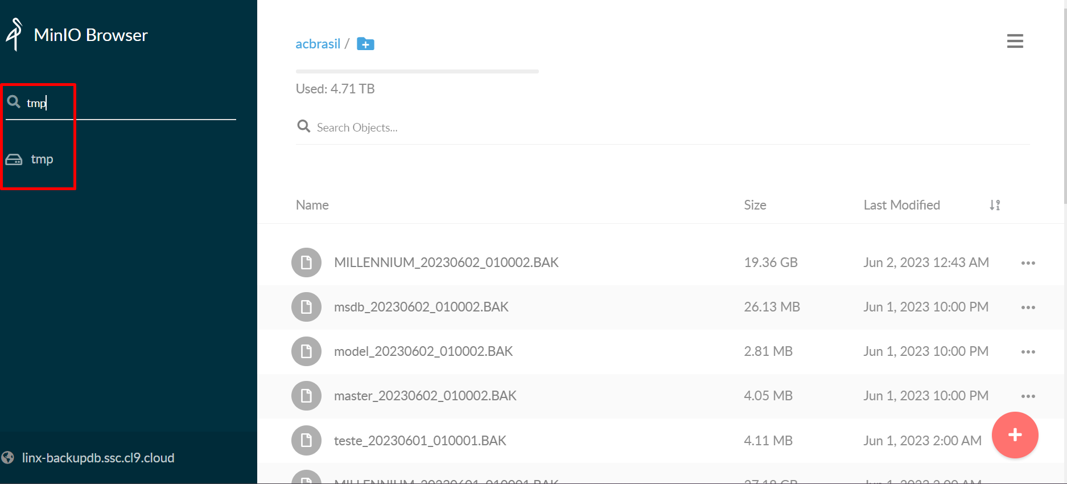Click file name MILLENNIUM_20230602_010002.BAK
Screen dimensions: 1067x484
coord(446,262)
